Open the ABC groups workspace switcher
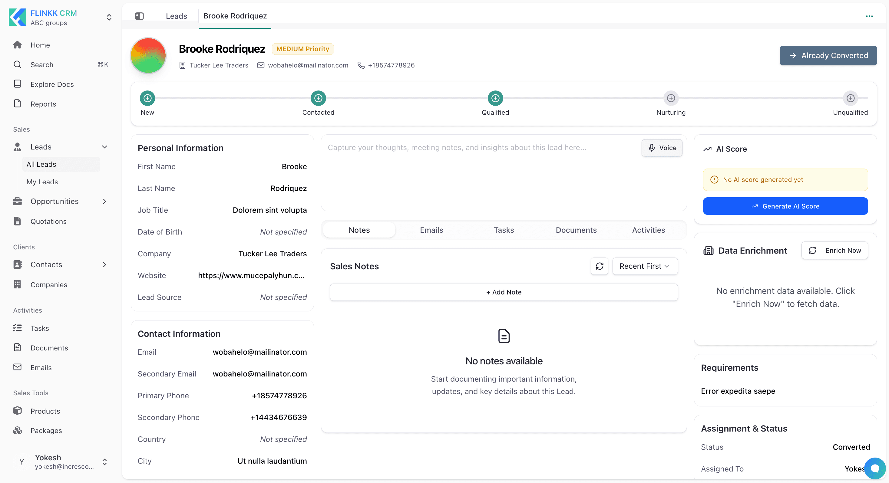The height and width of the screenshot is (483, 889). coord(109,18)
